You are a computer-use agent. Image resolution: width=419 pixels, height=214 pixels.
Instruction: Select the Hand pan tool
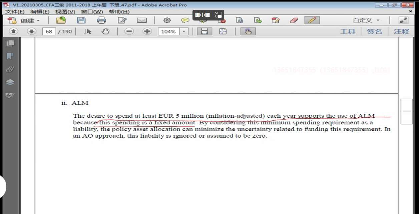coord(105,31)
